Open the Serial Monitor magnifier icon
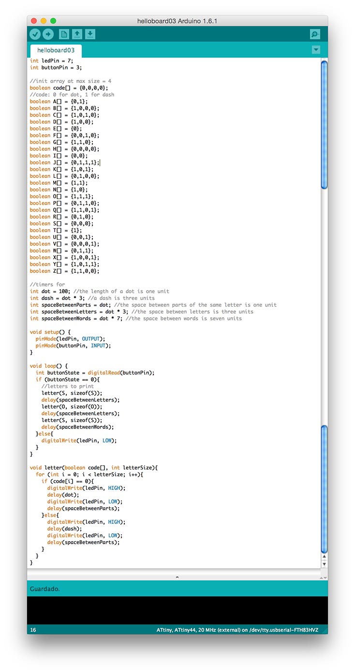This screenshot has width=355, height=670. coord(315,34)
